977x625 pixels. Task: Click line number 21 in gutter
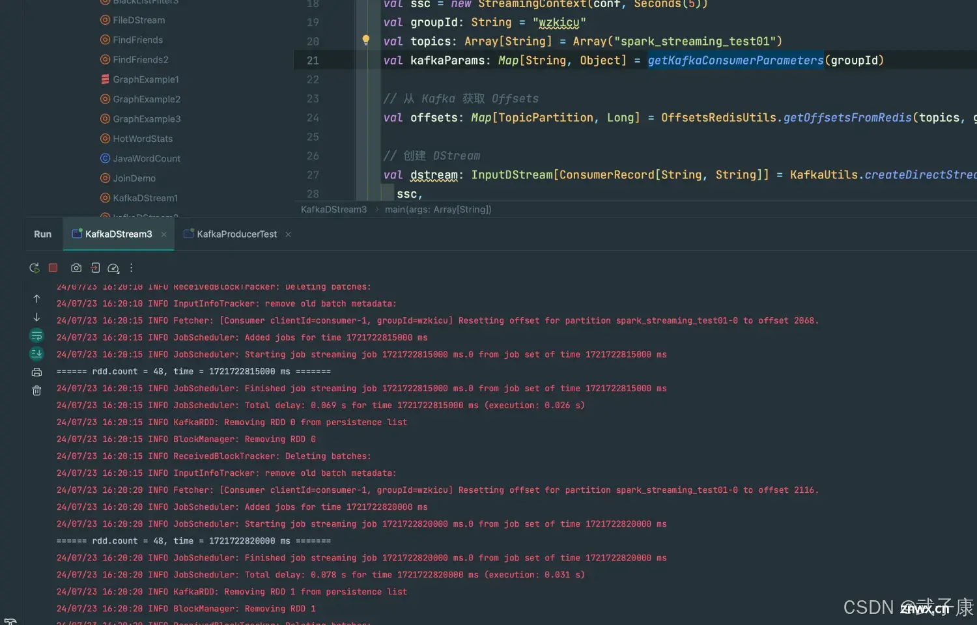(x=313, y=60)
